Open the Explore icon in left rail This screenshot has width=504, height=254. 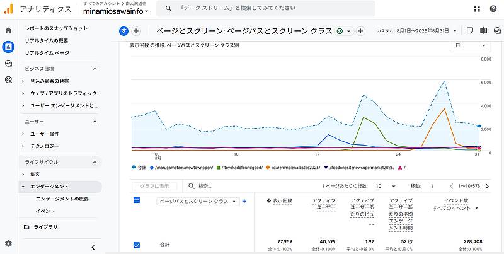pos(8,63)
